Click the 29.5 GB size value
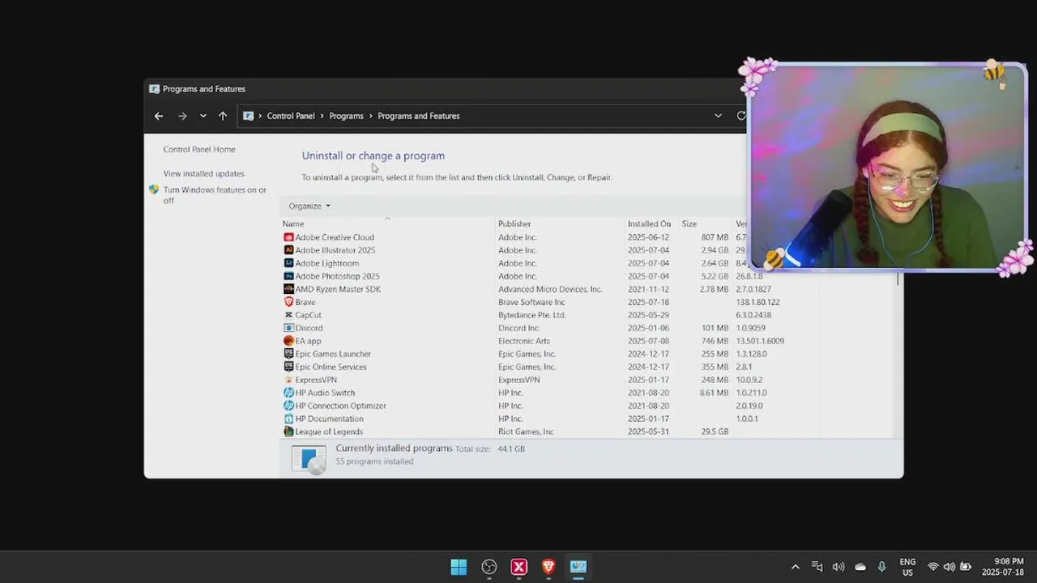 pyautogui.click(x=715, y=432)
